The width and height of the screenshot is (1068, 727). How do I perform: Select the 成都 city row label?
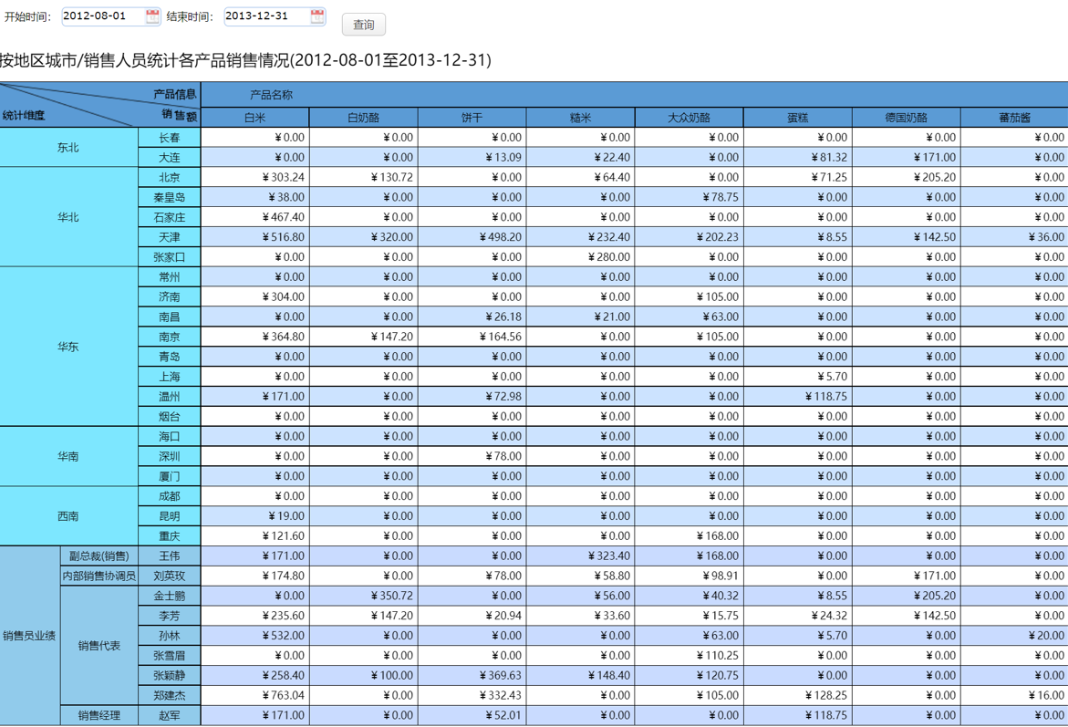point(170,496)
